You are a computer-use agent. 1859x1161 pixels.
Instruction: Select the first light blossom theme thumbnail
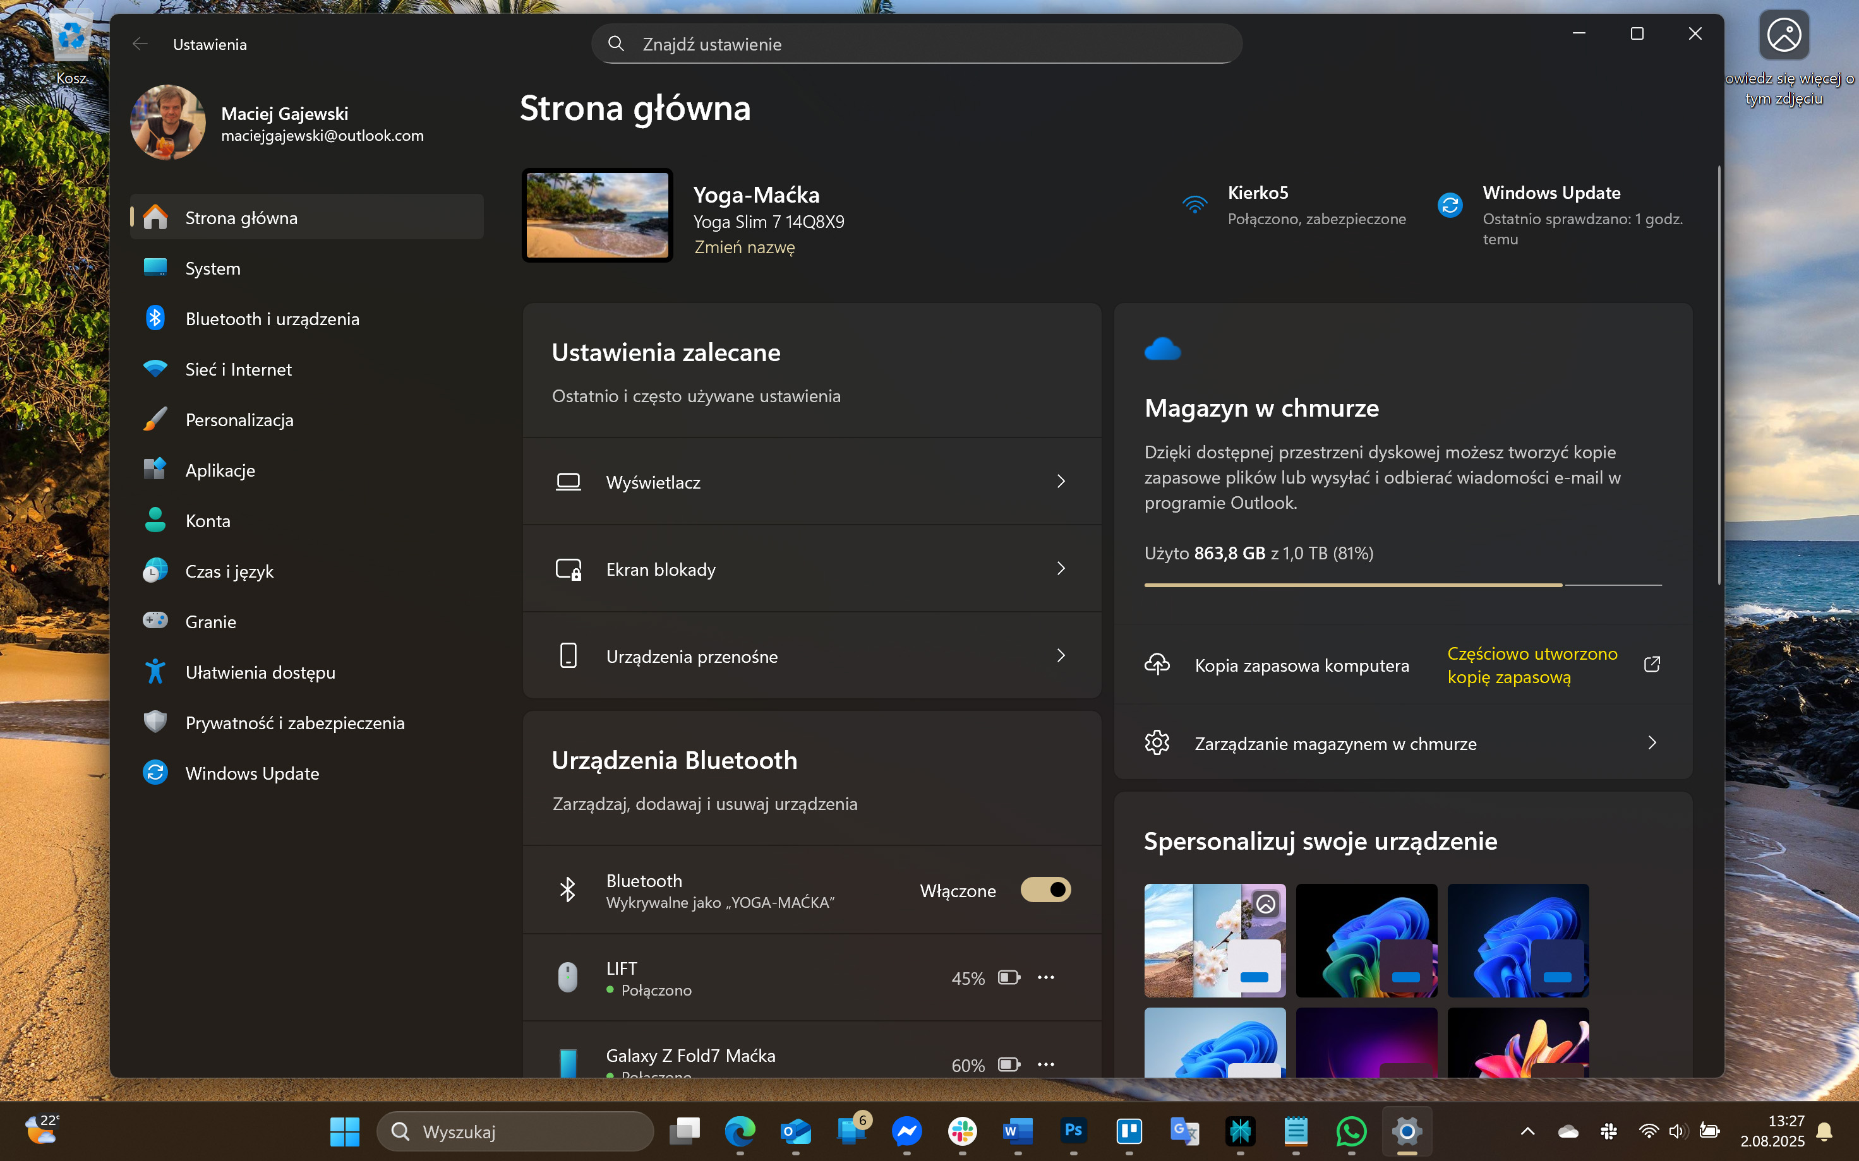pos(1215,940)
